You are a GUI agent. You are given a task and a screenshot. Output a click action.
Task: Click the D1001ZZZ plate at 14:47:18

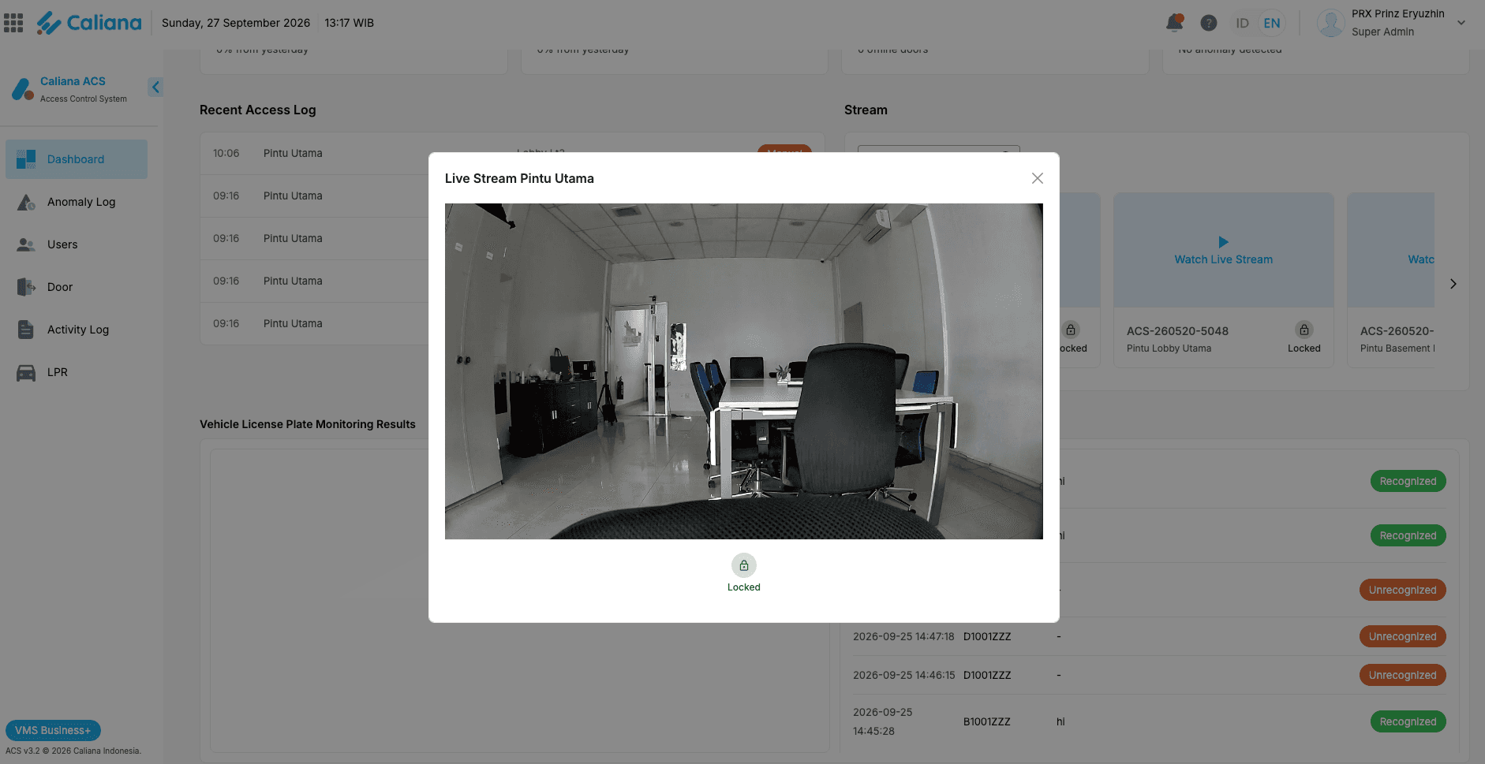click(986, 636)
